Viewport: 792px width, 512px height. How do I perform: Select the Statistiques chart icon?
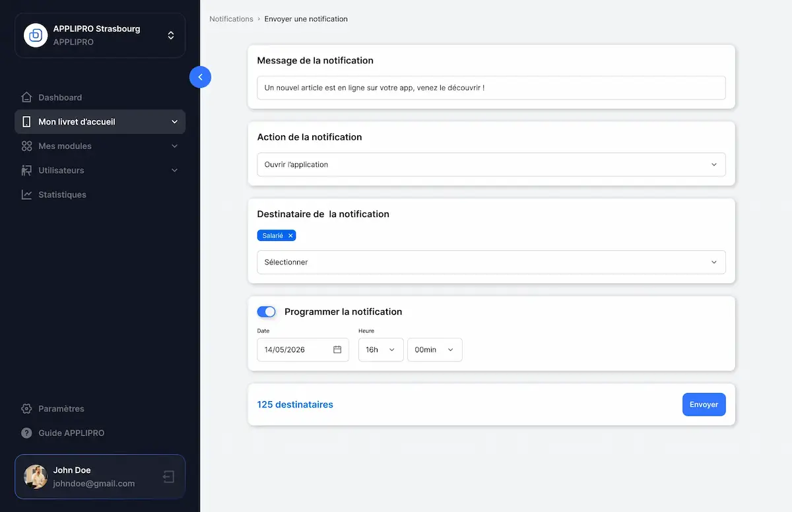pos(27,195)
